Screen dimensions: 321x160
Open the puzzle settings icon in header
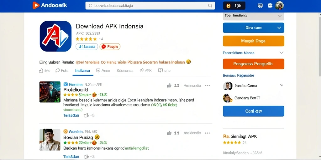tap(270, 6)
